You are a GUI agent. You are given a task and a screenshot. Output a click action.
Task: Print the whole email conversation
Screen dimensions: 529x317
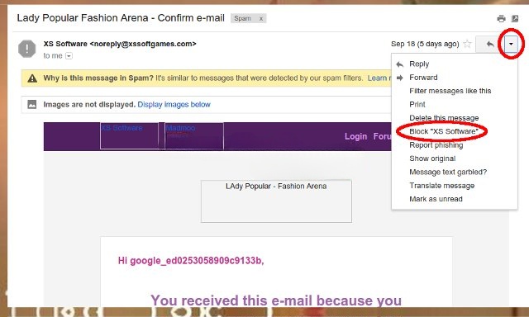coord(502,18)
